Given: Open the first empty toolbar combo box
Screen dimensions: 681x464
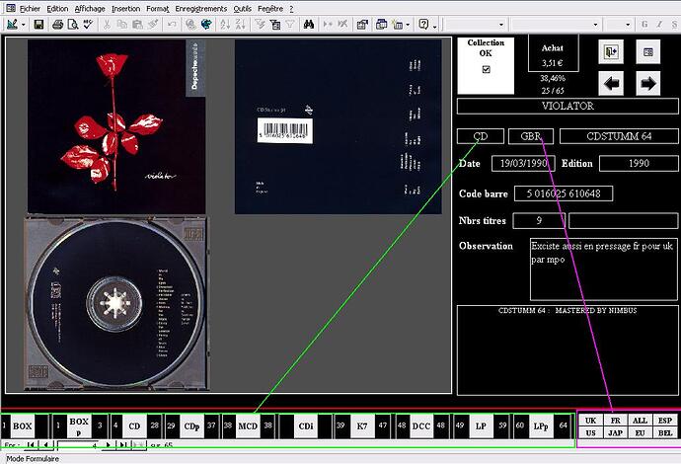Looking at the screenshot, I should click(x=501, y=25).
